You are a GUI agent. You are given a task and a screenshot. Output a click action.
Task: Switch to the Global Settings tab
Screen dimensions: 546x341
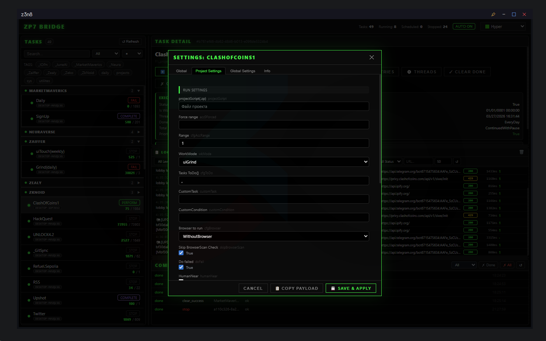[x=242, y=71]
